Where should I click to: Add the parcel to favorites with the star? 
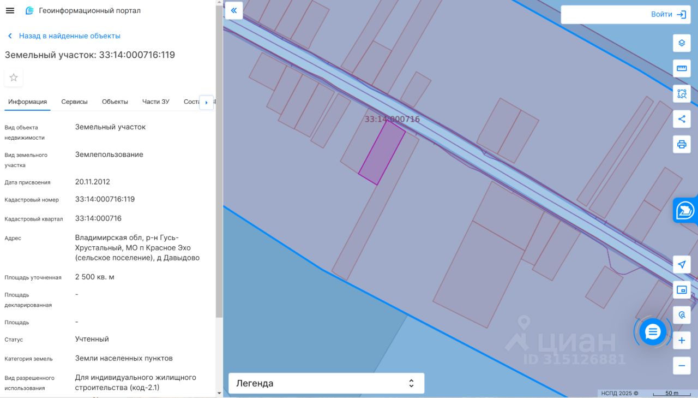pyautogui.click(x=14, y=78)
